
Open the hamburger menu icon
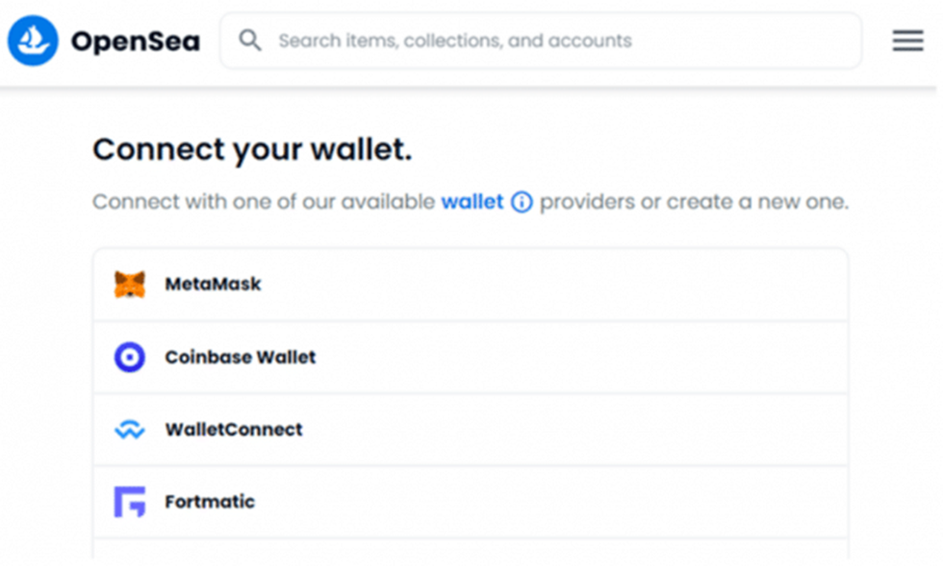[907, 40]
